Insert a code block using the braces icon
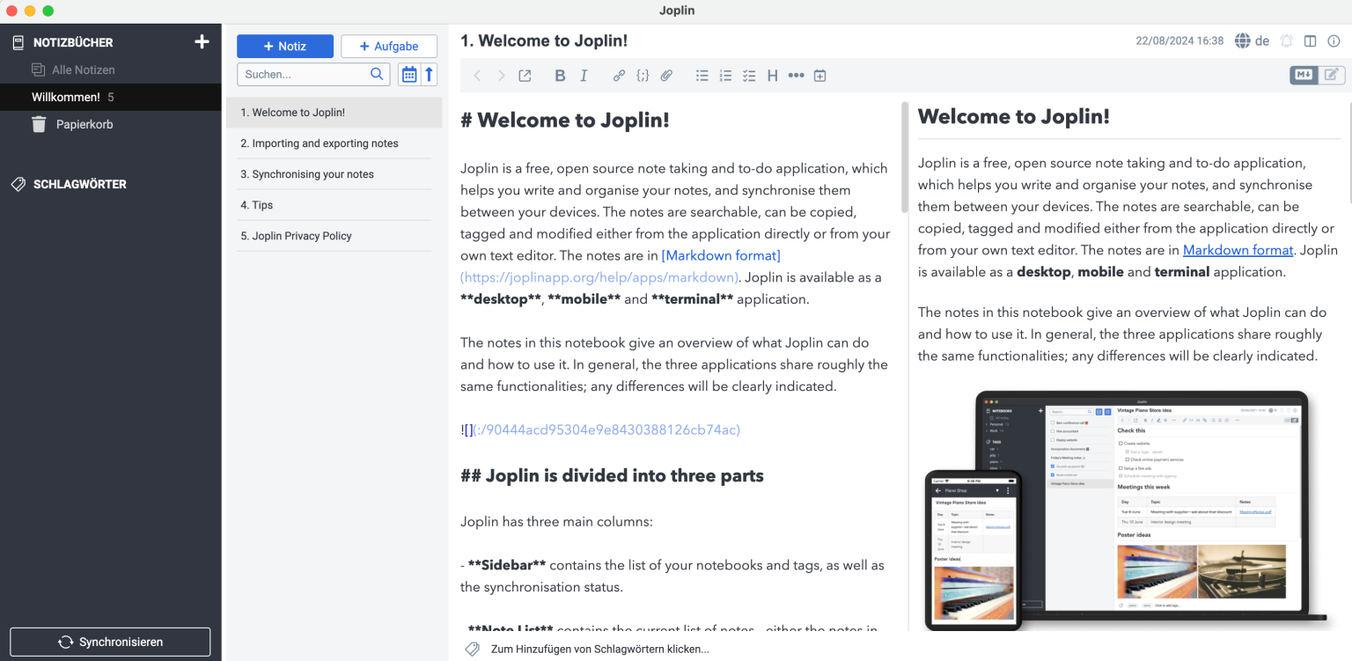The width and height of the screenshot is (1352, 661). coord(643,76)
